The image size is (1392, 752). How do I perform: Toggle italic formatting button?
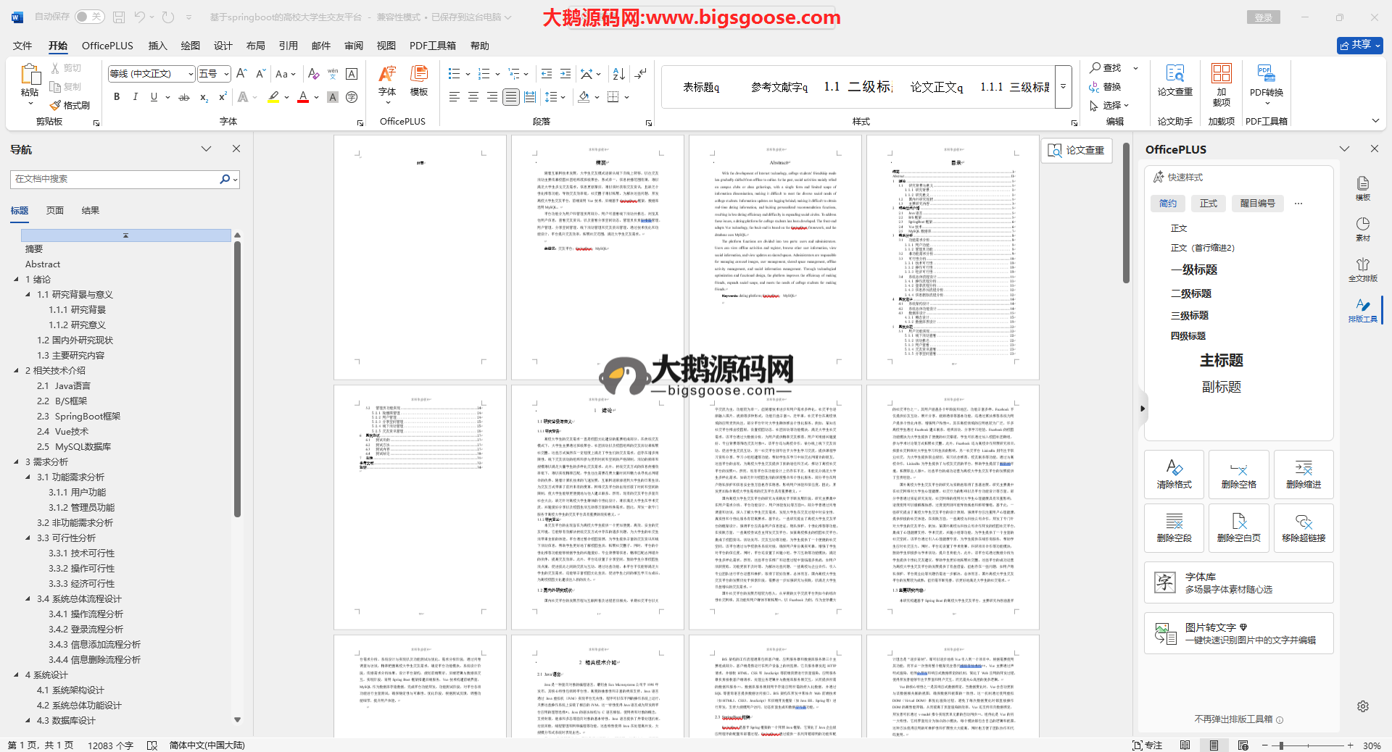[x=135, y=97]
